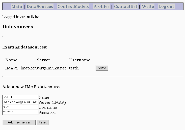Image resolution: width=185 pixels, height=130 pixels.
Task: Focus the Name input field
Action: click(x=20, y=97)
